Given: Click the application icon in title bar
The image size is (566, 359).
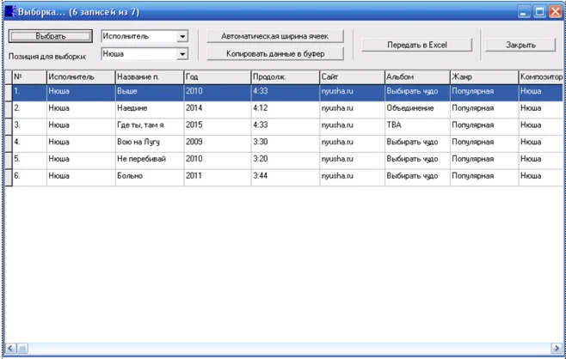Looking at the screenshot, I should (11, 13).
